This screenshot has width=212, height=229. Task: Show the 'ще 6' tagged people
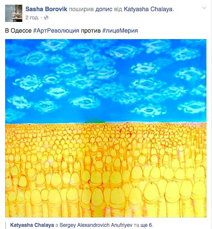pyautogui.click(x=147, y=225)
